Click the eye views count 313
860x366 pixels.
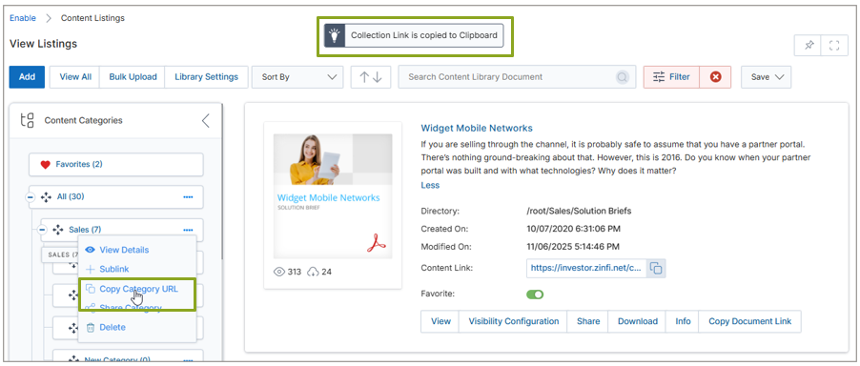(x=287, y=272)
